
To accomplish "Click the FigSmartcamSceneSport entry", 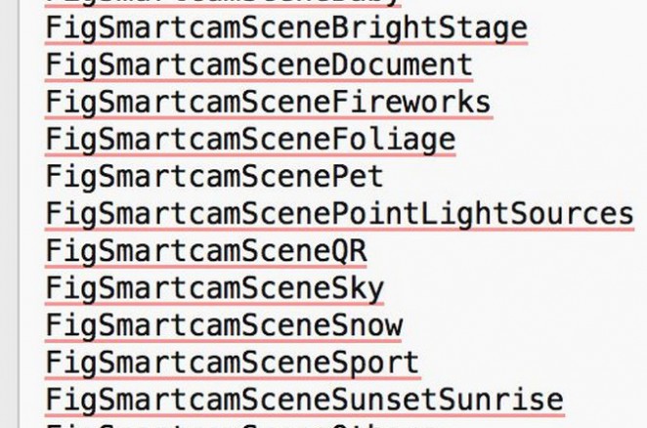I will [x=232, y=363].
